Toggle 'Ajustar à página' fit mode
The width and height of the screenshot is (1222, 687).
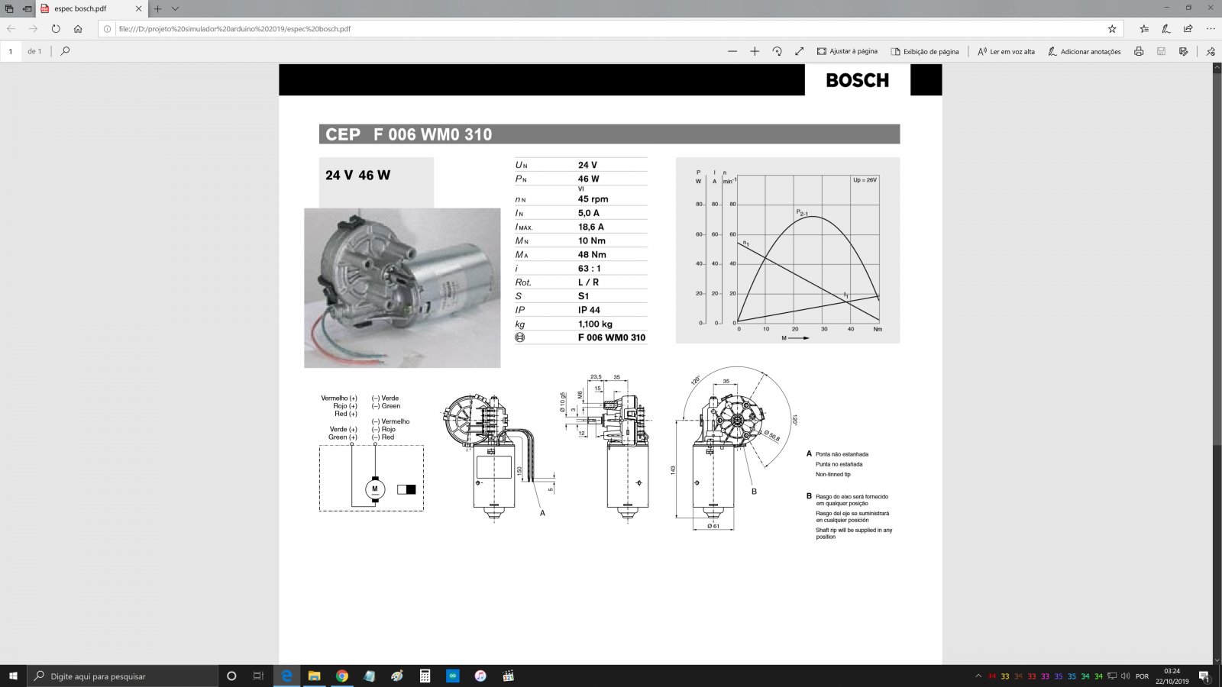point(847,51)
